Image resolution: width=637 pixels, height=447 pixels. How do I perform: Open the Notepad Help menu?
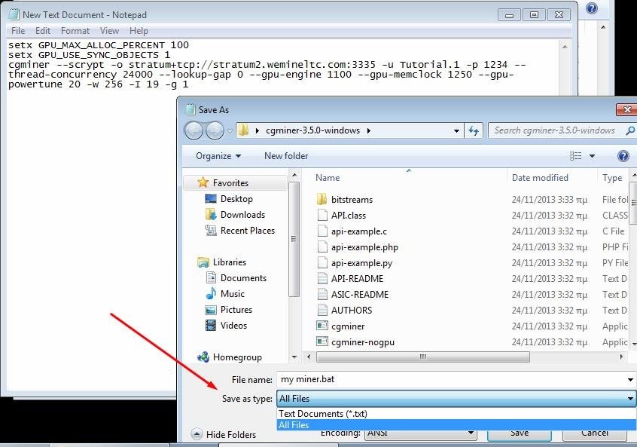(x=139, y=31)
